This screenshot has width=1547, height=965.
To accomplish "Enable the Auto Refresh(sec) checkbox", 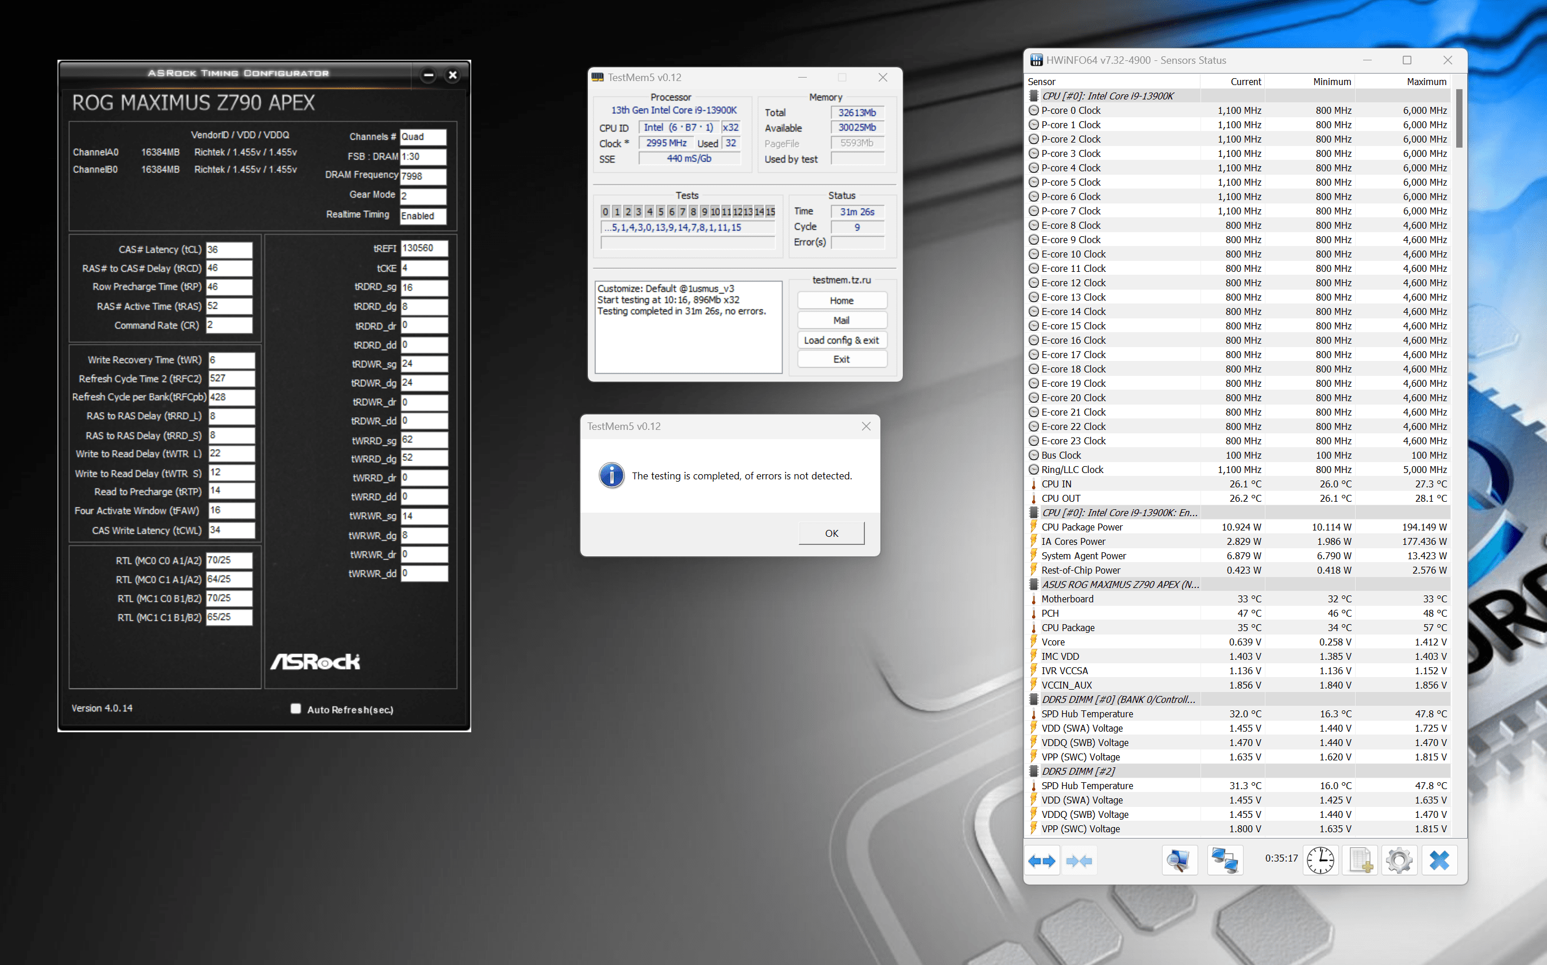I will tap(295, 709).
